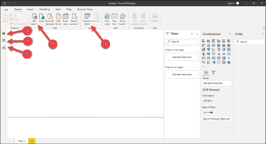Select the Stacked bar chart visual
Image resolution: width=266 pixels, height=144 pixels.
coord(203,41)
